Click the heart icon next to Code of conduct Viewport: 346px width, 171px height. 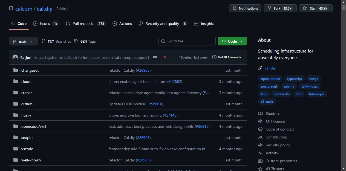260,129
